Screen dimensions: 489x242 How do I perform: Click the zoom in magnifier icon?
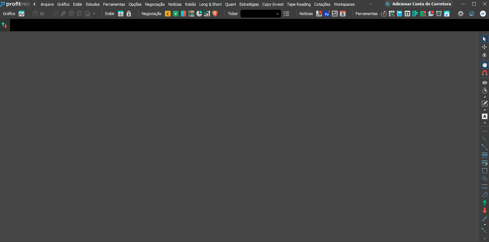71,14
